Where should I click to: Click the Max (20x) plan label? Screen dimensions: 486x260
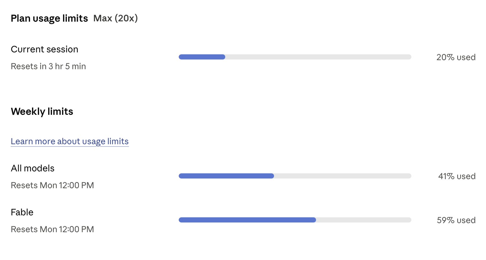[116, 18]
